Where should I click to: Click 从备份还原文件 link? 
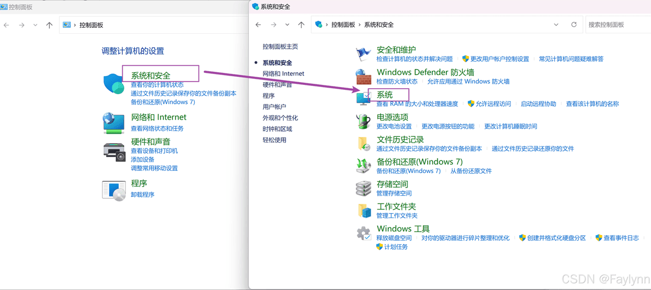tap(471, 171)
